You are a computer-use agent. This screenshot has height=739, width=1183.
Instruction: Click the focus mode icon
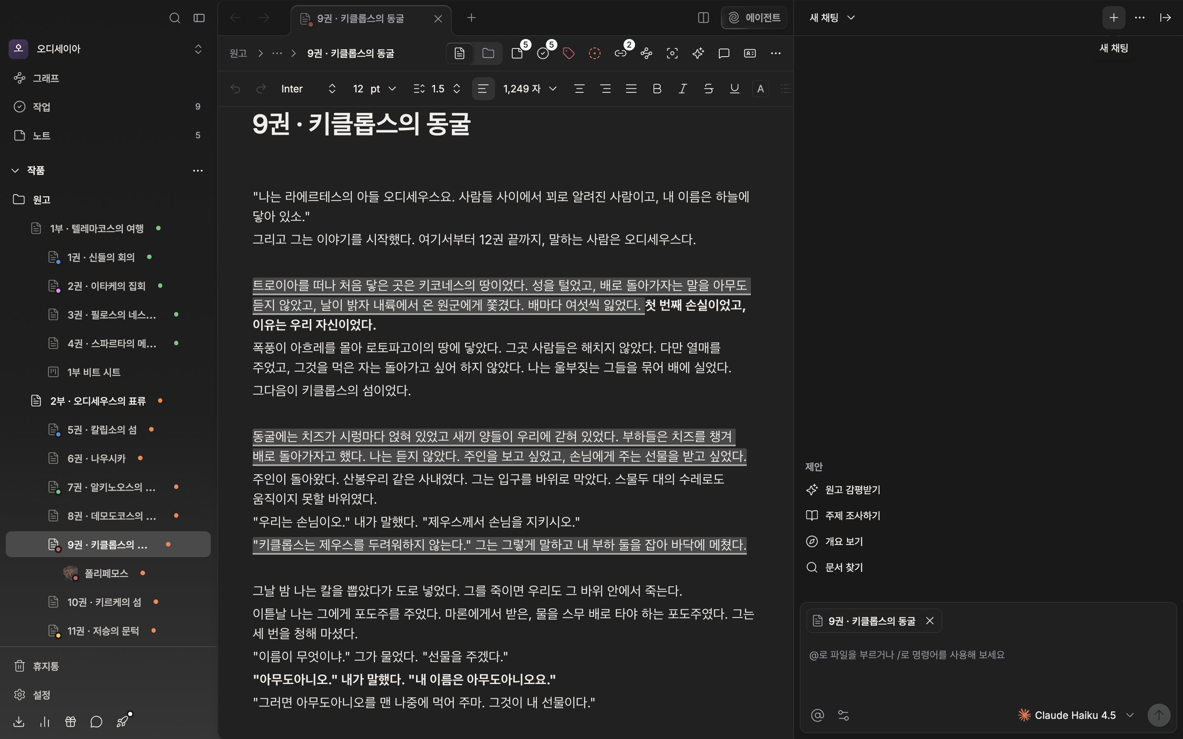pyautogui.click(x=672, y=53)
